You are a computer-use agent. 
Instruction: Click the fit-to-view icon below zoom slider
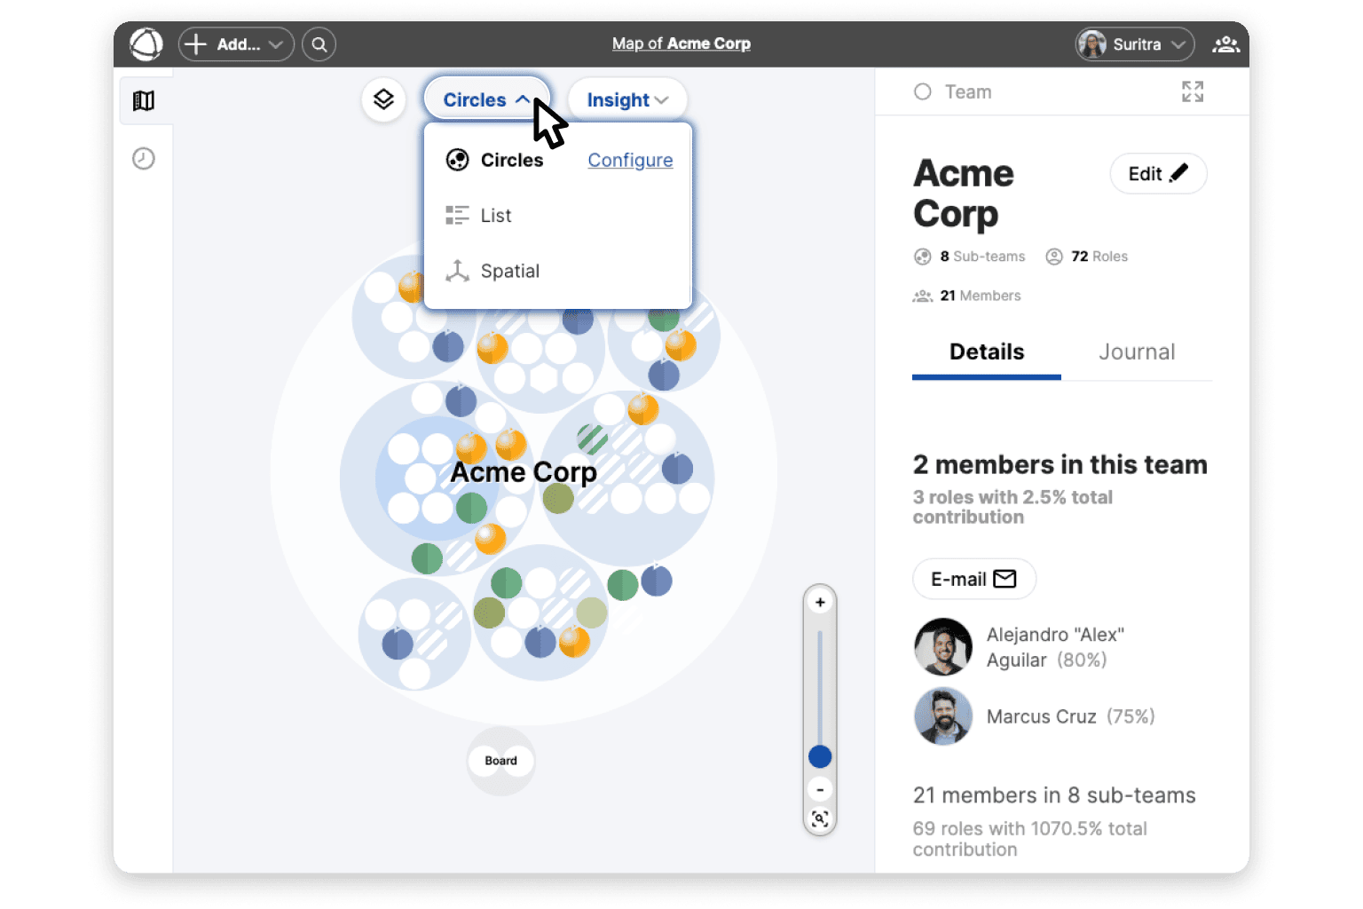tap(820, 818)
